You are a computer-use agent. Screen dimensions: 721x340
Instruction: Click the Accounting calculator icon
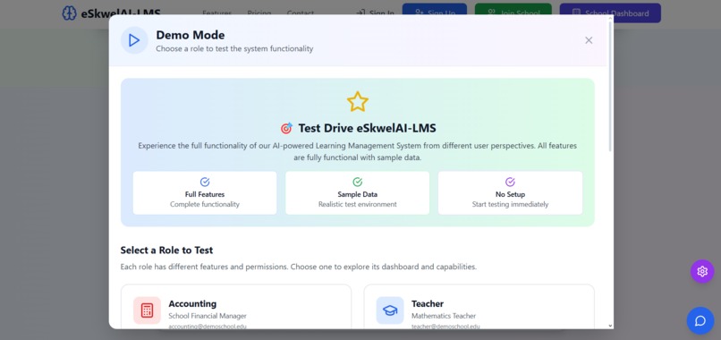147,310
